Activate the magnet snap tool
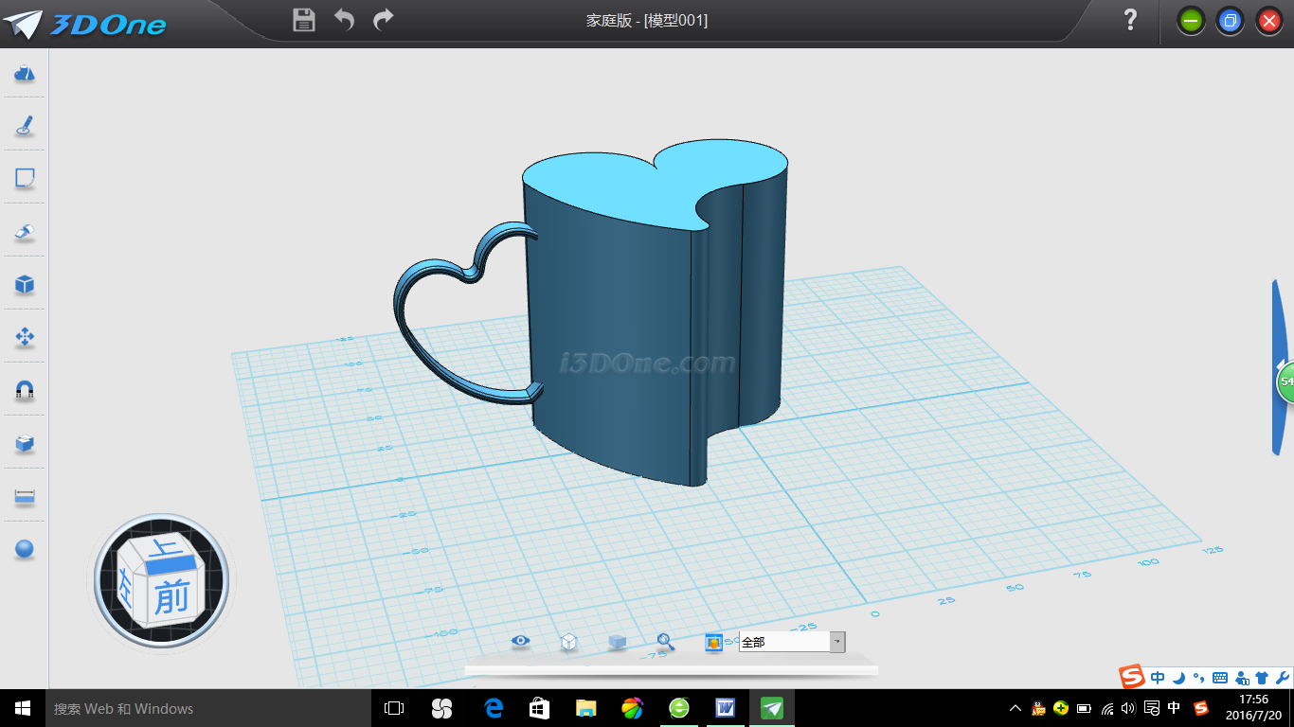Image resolution: width=1294 pixels, height=727 pixels. pyautogui.click(x=25, y=390)
